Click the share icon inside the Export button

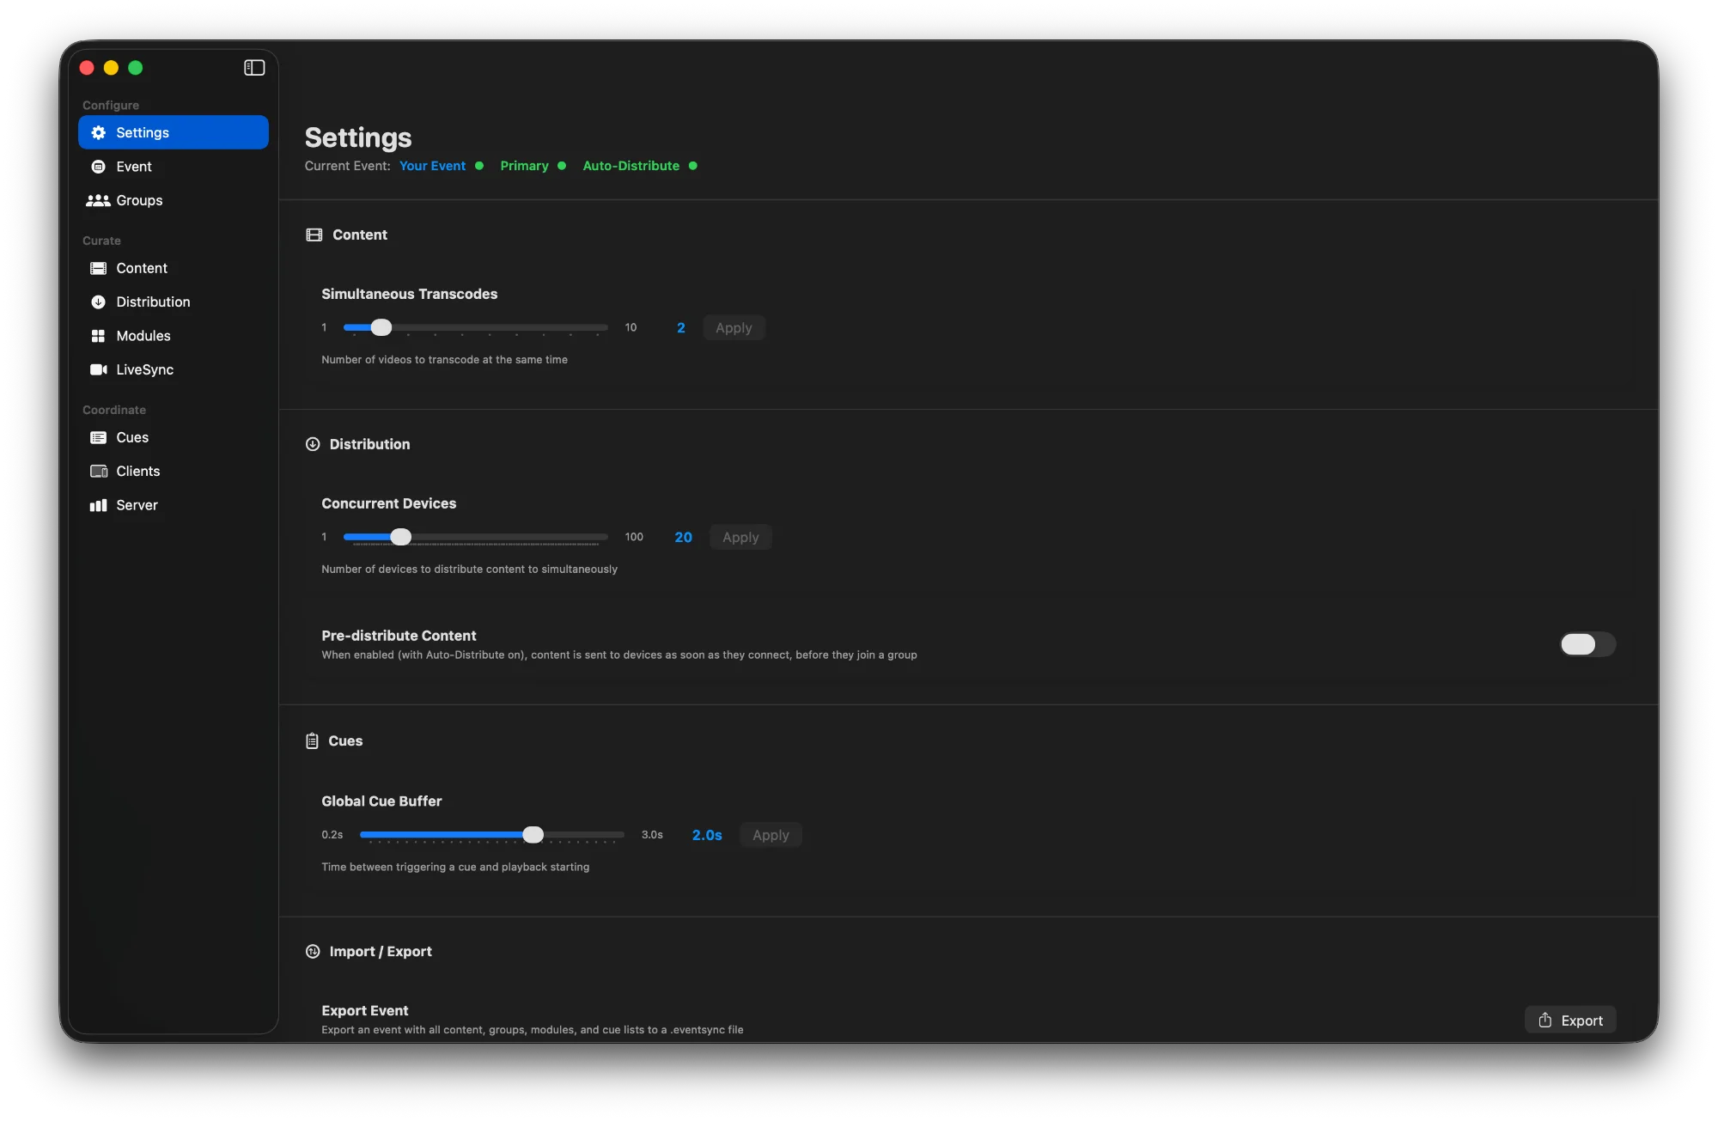point(1546,1020)
